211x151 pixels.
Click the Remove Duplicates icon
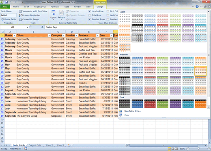20,15
